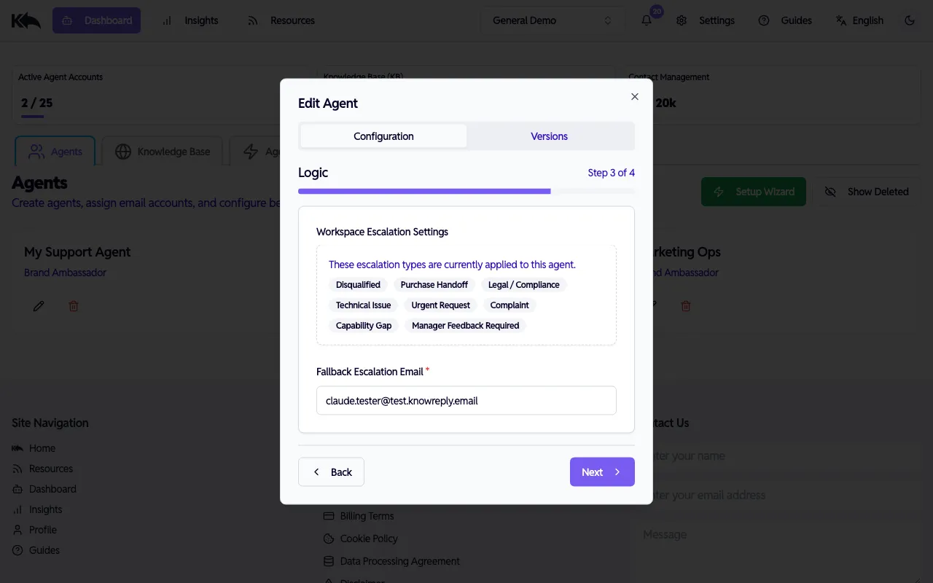Click the Next button
Viewport: 933px width, 583px height.
[x=602, y=472]
